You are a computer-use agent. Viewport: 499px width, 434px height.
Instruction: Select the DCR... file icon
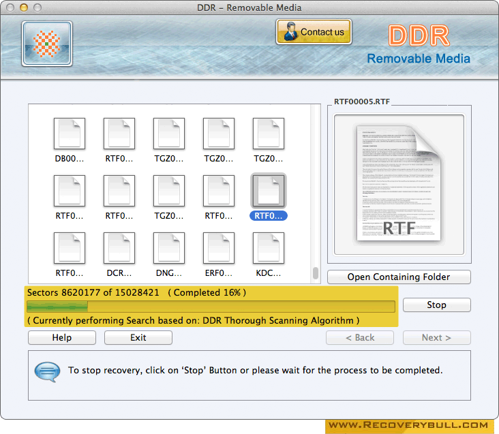click(119, 248)
